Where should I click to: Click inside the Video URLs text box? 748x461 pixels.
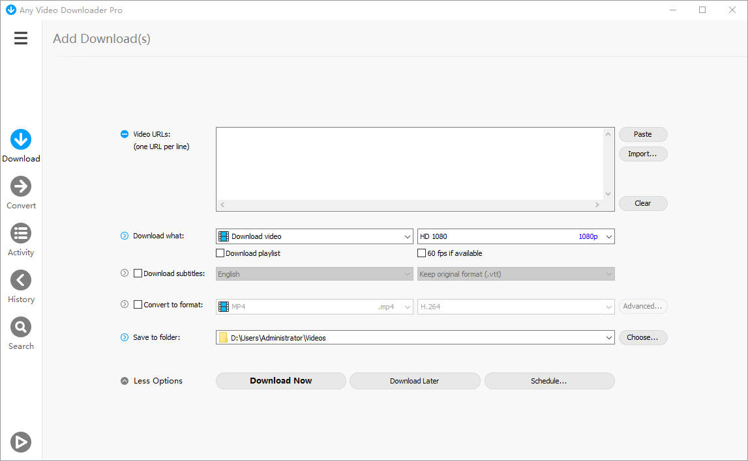click(411, 163)
